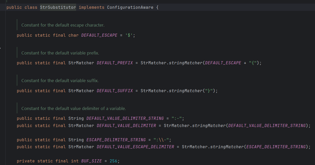
Task: Click the ESCAPE_DELIMITER_STRING declaration name
Action: (116, 140)
